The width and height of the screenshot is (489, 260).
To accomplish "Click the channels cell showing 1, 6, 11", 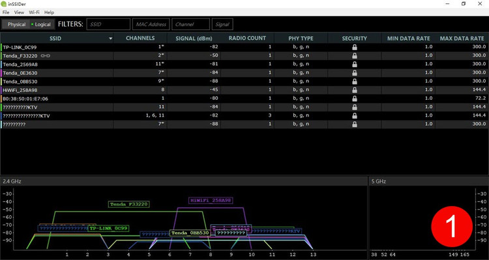I will point(140,115).
